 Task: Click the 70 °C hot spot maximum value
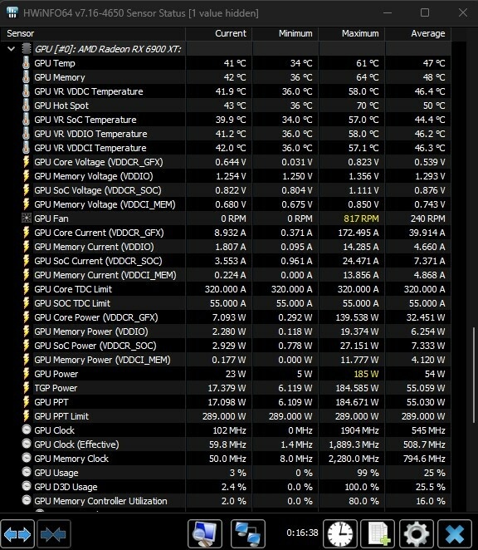coord(368,106)
